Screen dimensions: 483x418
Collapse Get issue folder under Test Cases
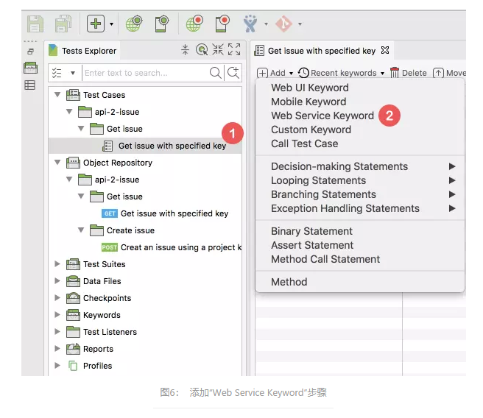coord(81,128)
